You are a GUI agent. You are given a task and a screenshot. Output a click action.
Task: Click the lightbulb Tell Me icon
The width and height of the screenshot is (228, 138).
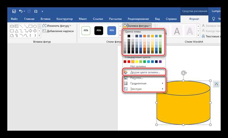tap(213, 19)
